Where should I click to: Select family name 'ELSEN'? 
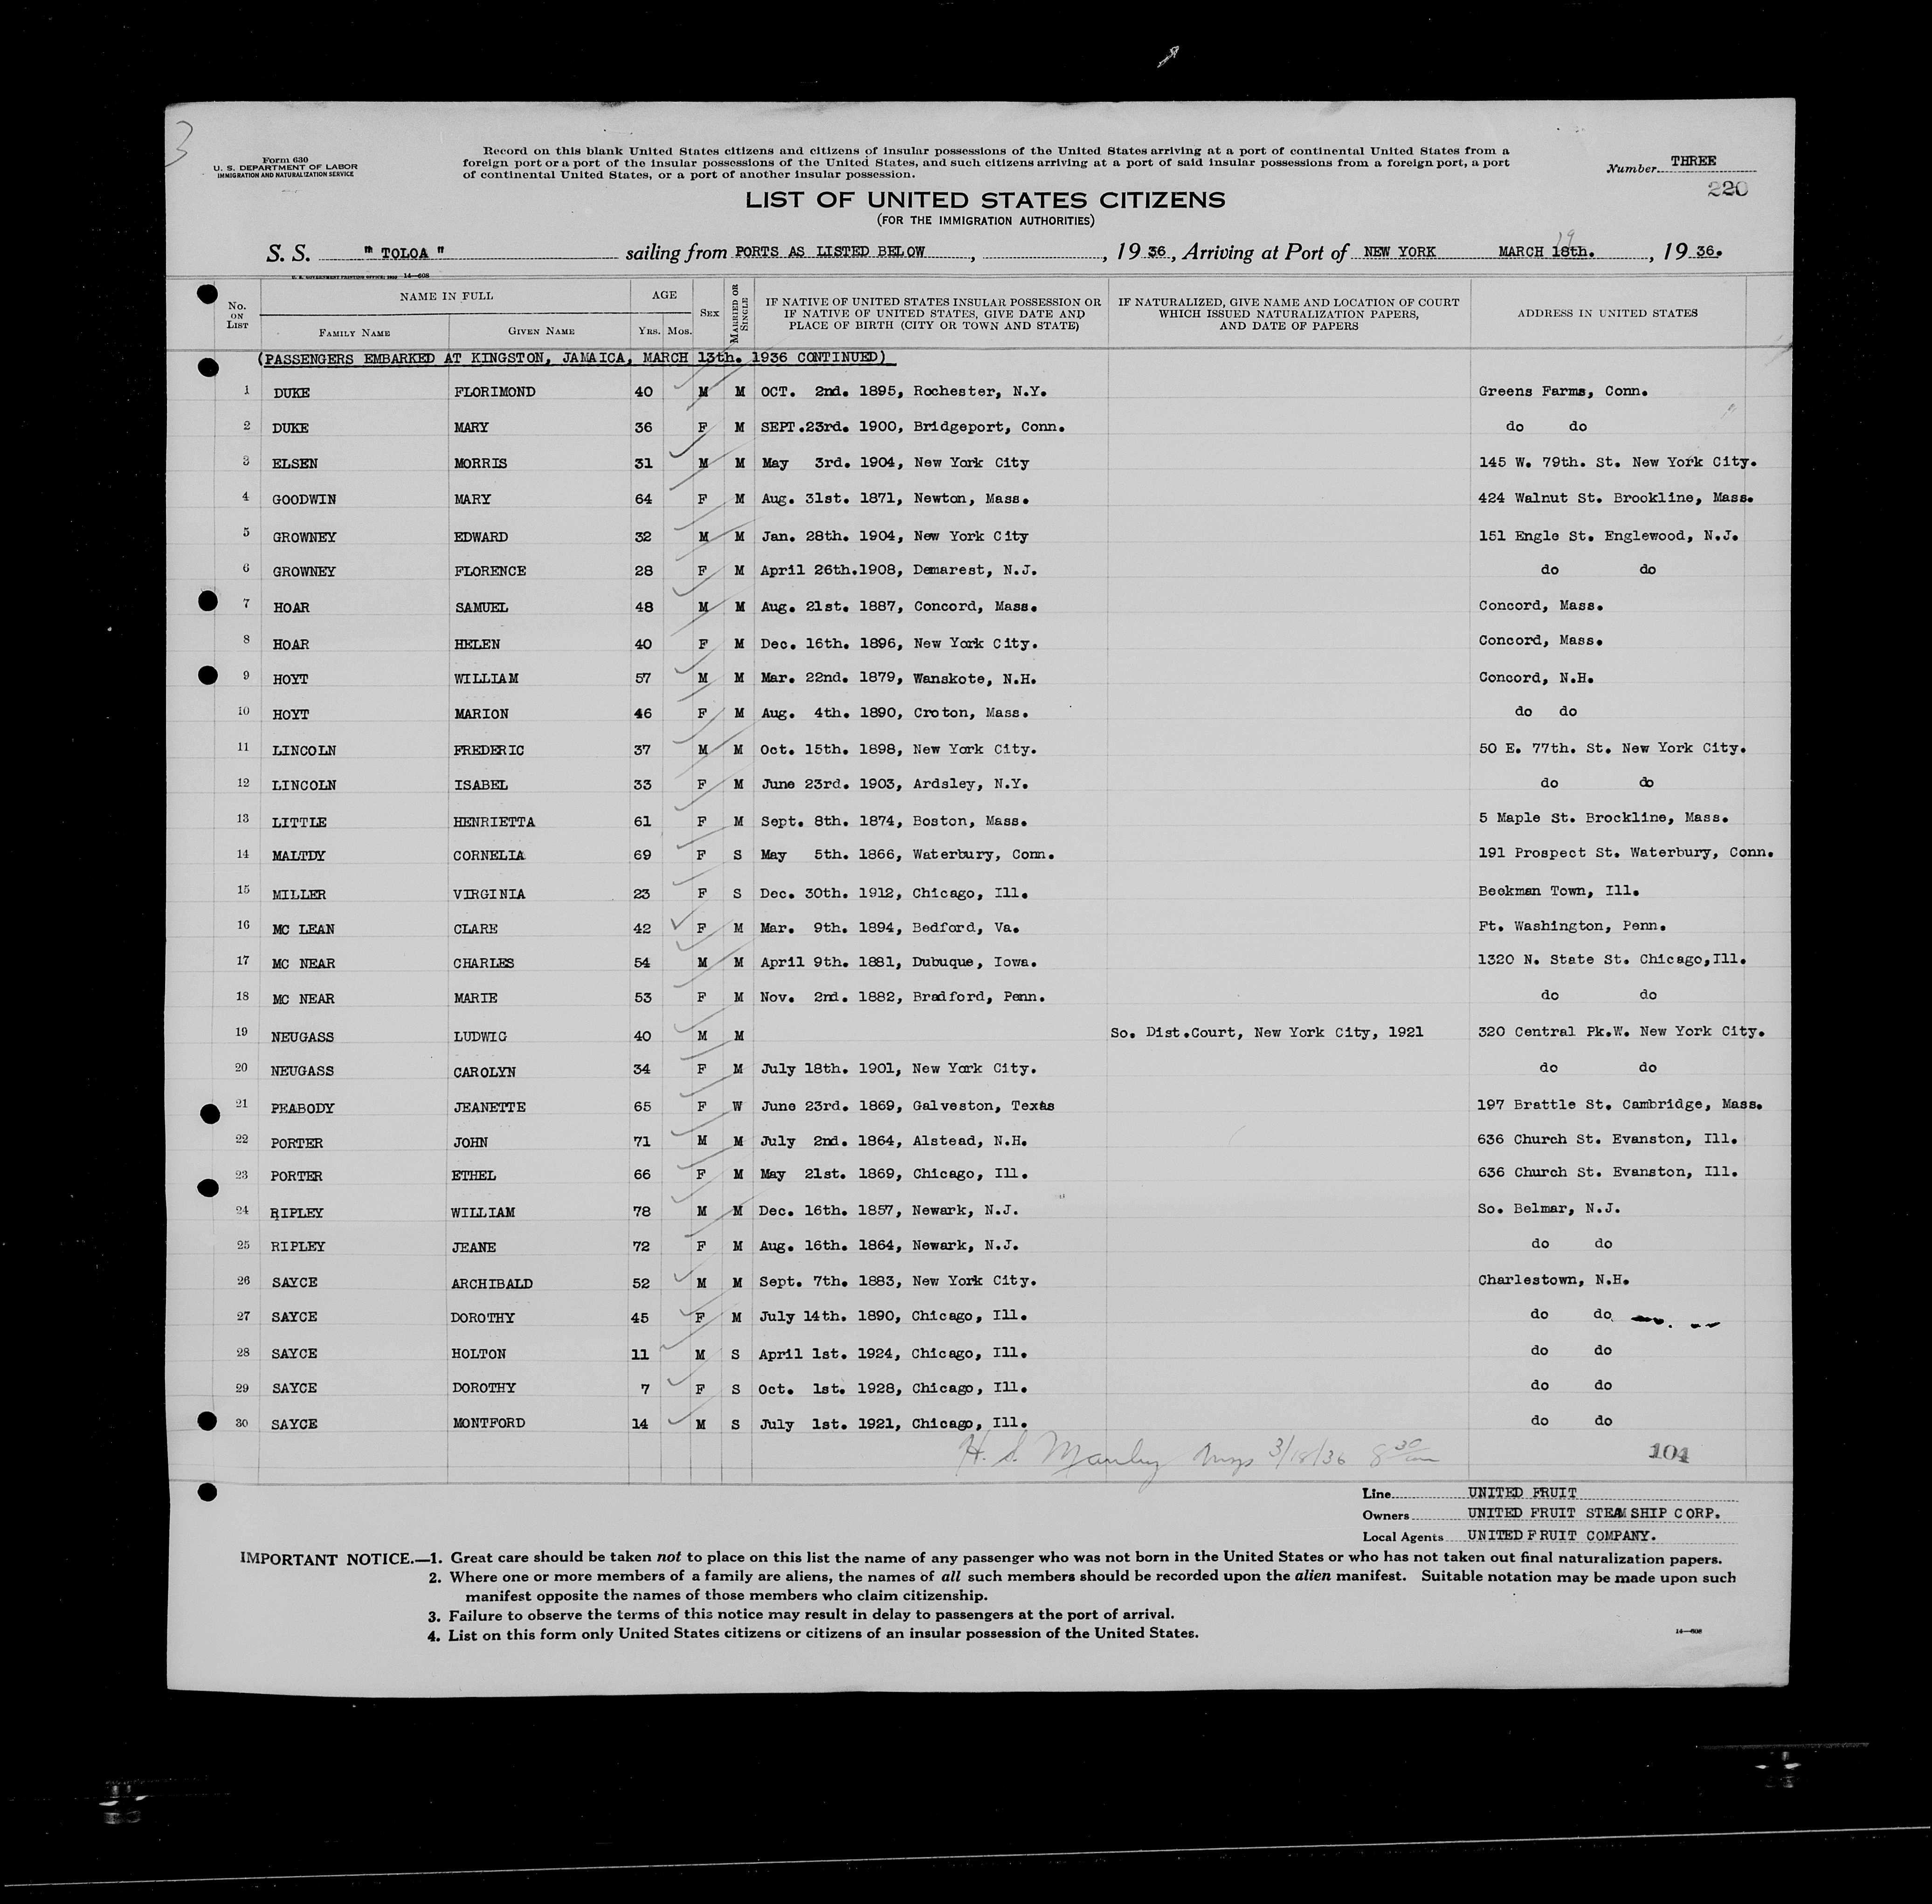click(x=295, y=464)
